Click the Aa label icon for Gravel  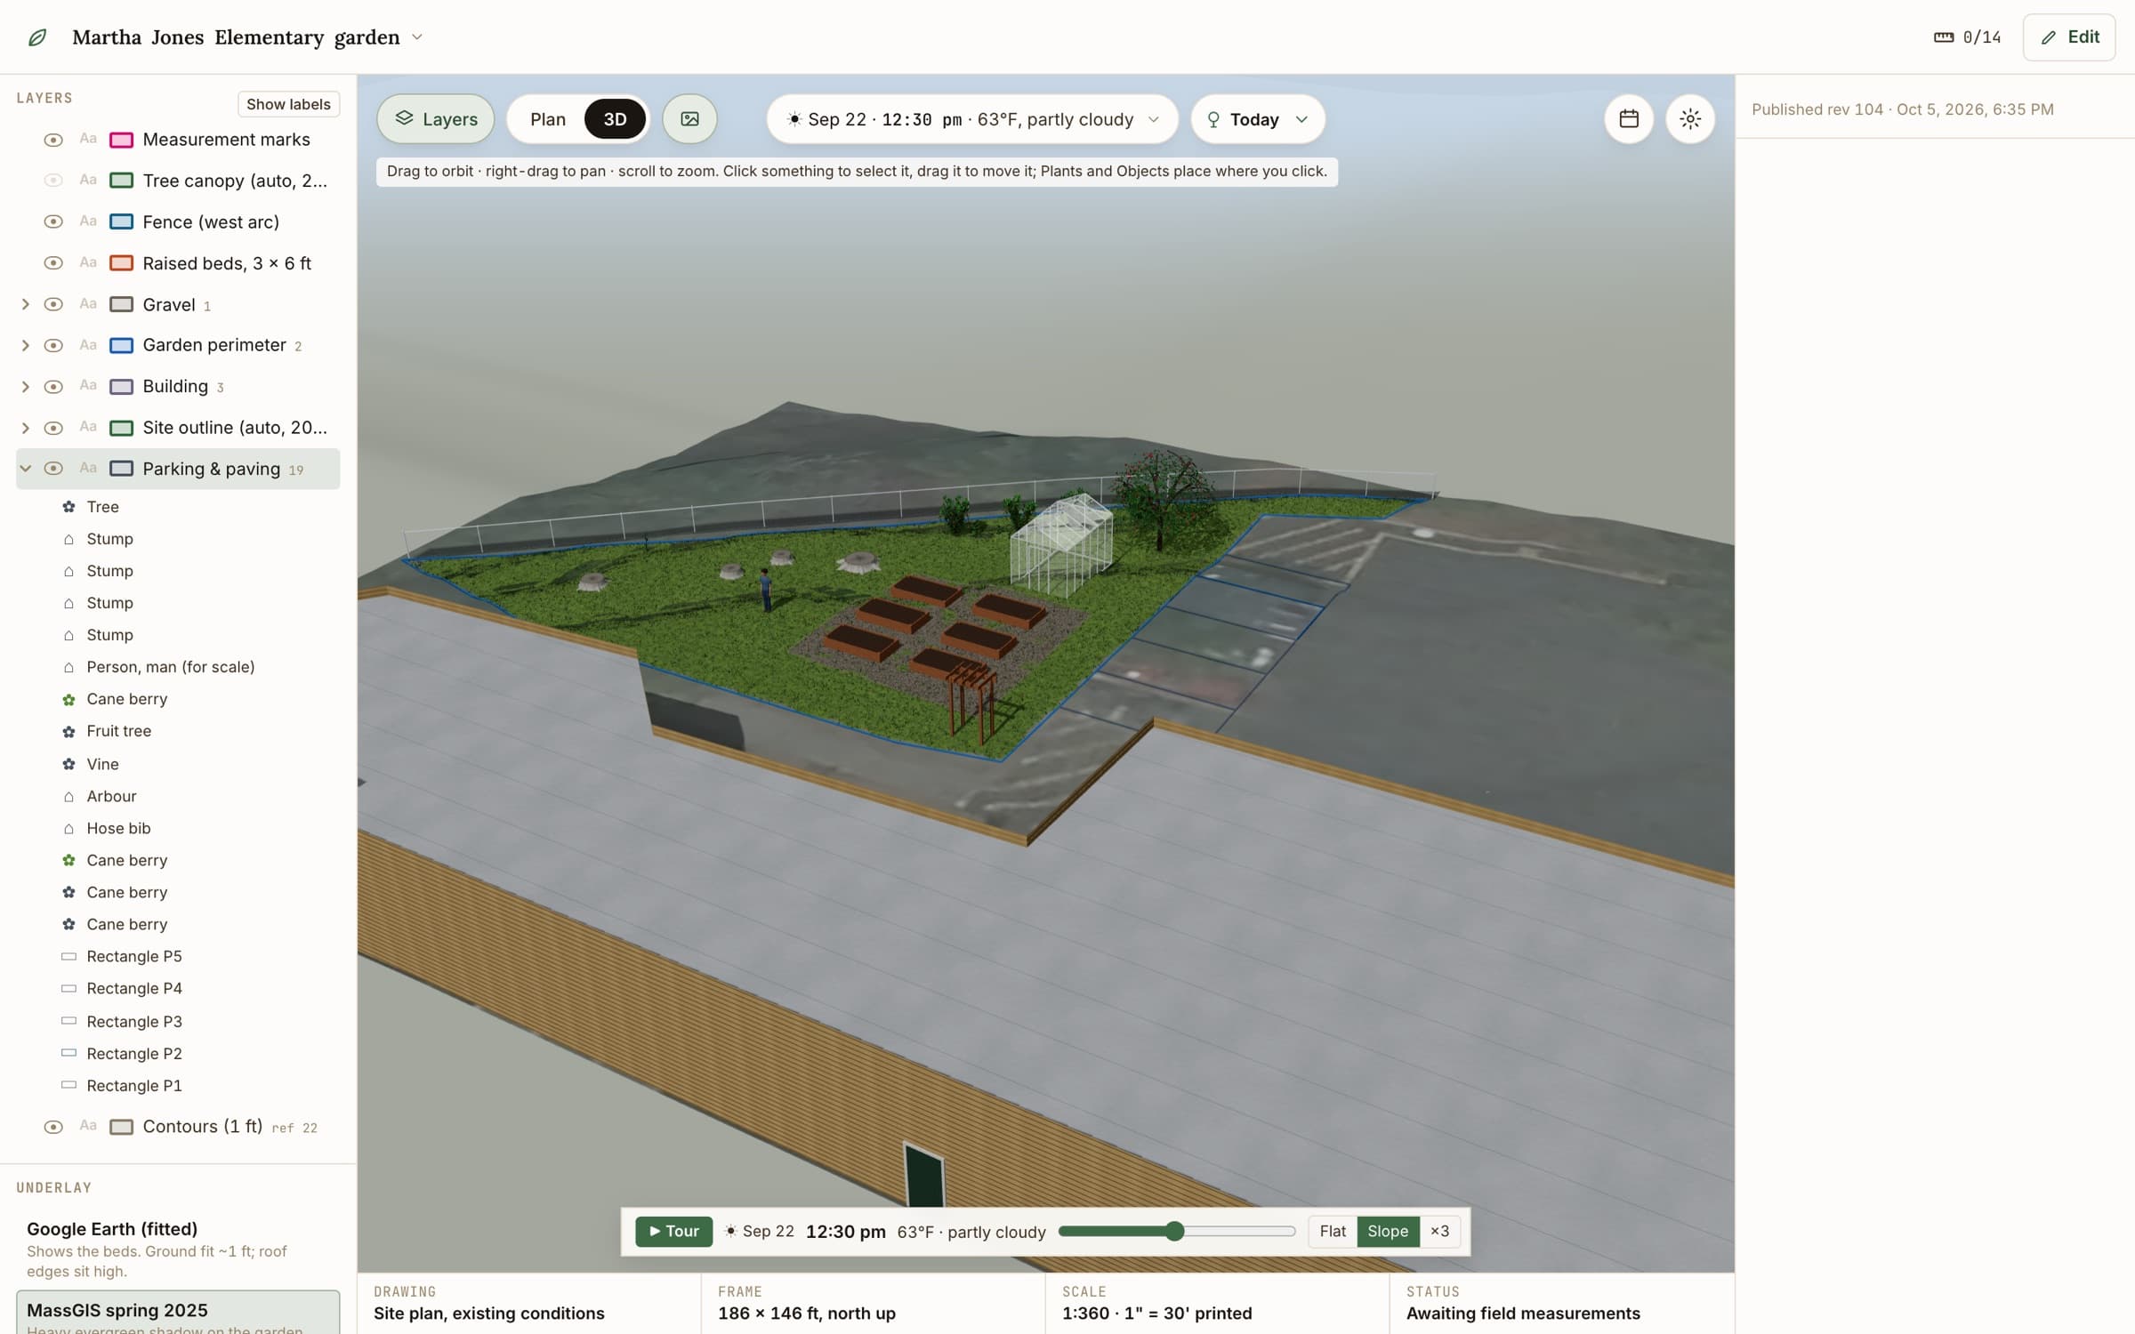point(87,304)
